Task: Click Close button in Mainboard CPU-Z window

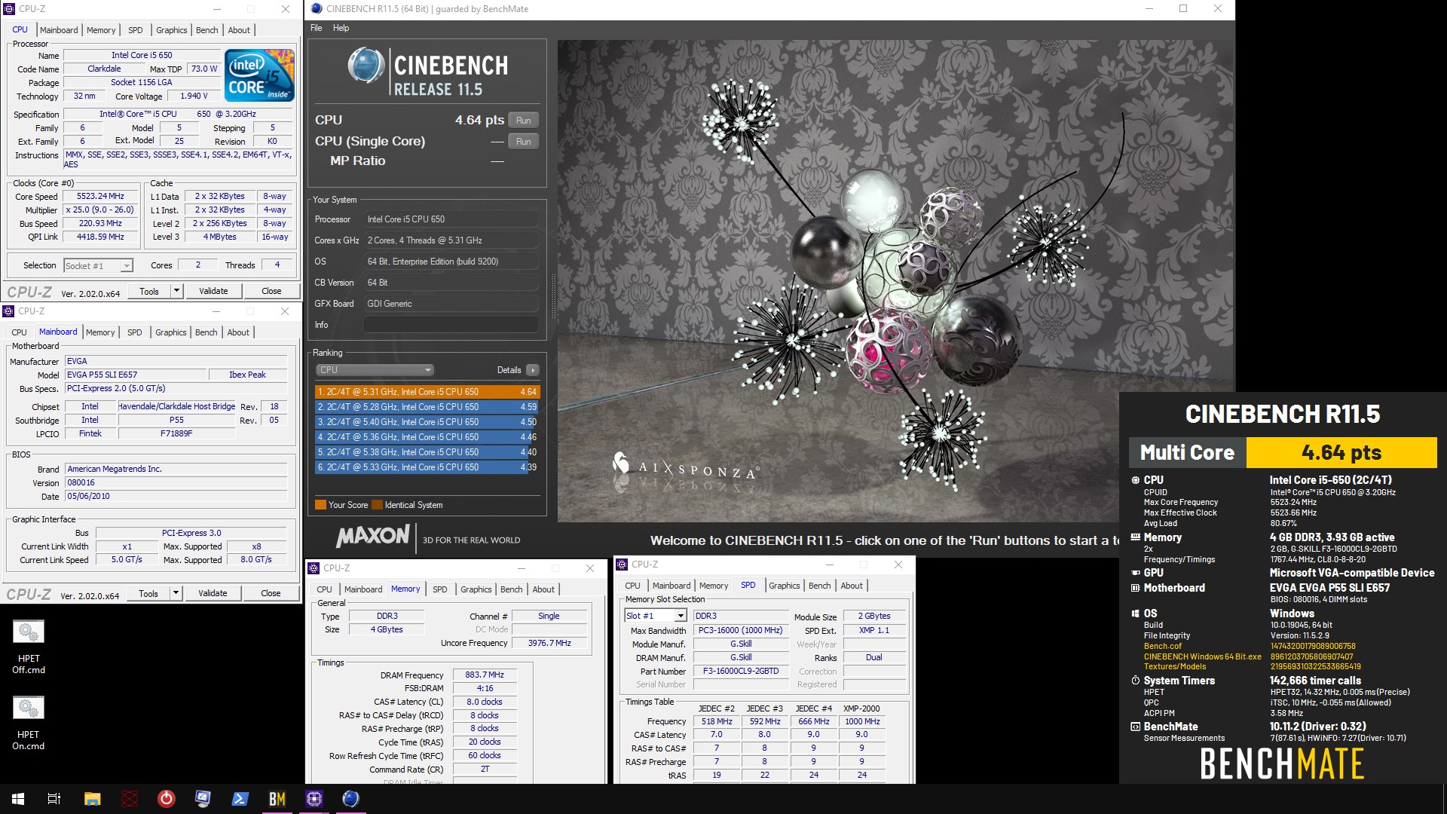Action: click(x=271, y=593)
